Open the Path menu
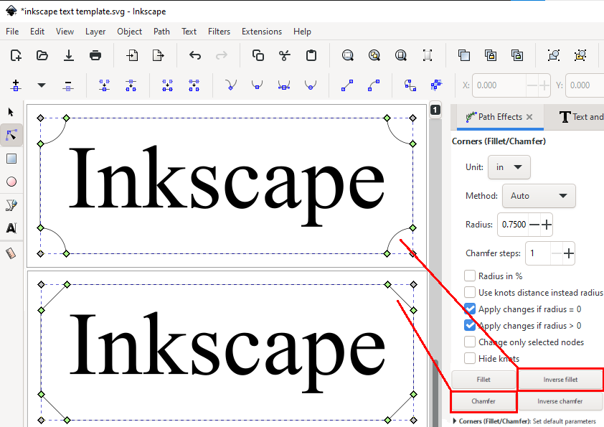 click(x=161, y=32)
